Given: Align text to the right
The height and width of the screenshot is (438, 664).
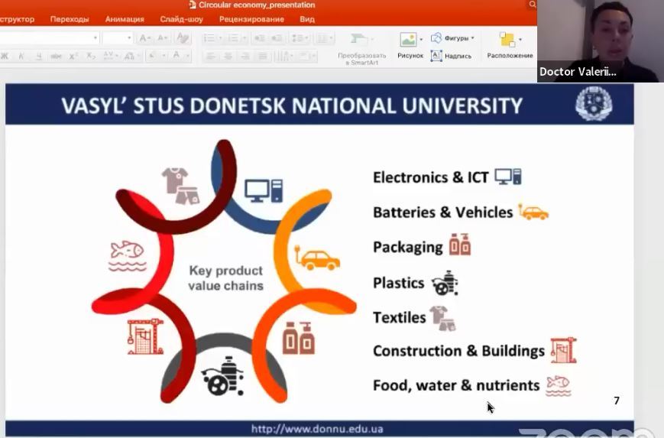Looking at the screenshot, I should pyautogui.click(x=245, y=56).
